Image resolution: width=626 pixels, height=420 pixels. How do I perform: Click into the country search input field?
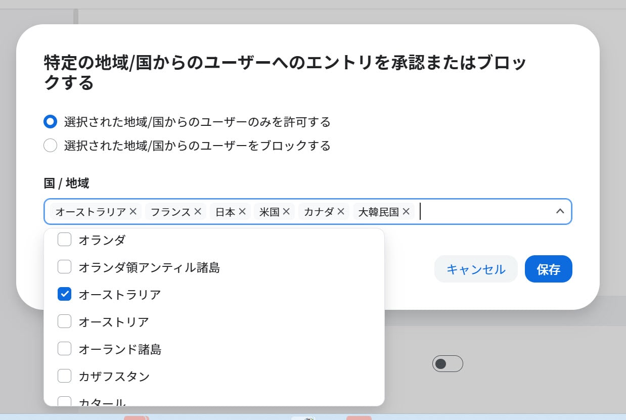(480, 211)
